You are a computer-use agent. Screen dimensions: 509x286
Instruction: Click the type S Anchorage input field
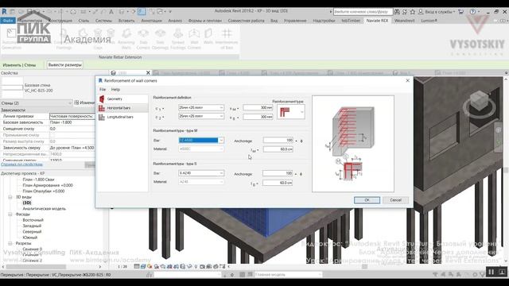click(278, 173)
